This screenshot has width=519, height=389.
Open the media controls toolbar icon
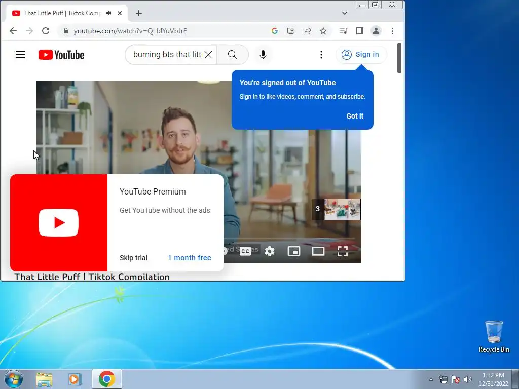pos(343,31)
